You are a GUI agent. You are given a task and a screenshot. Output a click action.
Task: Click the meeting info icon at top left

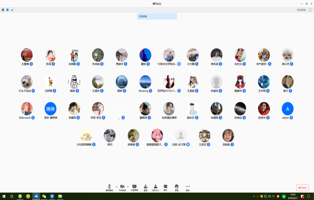[x=3, y=10]
